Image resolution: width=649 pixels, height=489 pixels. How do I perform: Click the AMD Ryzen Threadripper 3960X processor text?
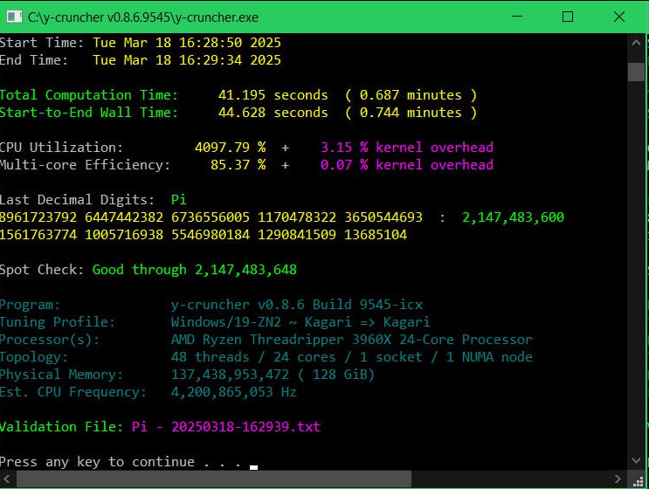[x=351, y=340]
